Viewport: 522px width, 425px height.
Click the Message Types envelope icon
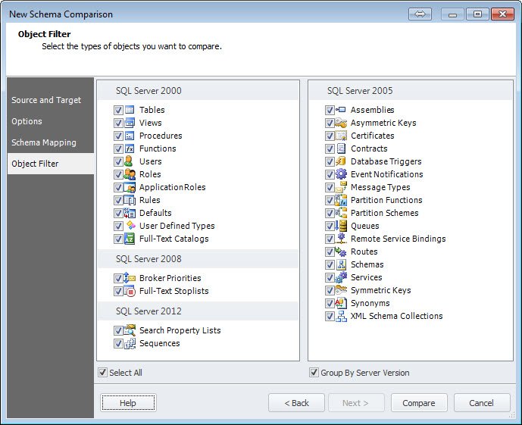pos(341,187)
